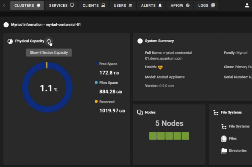Click 'Myriad Information - myriad-centennial-01' title
This screenshot has width=252, height=167.
pos(46,25)
